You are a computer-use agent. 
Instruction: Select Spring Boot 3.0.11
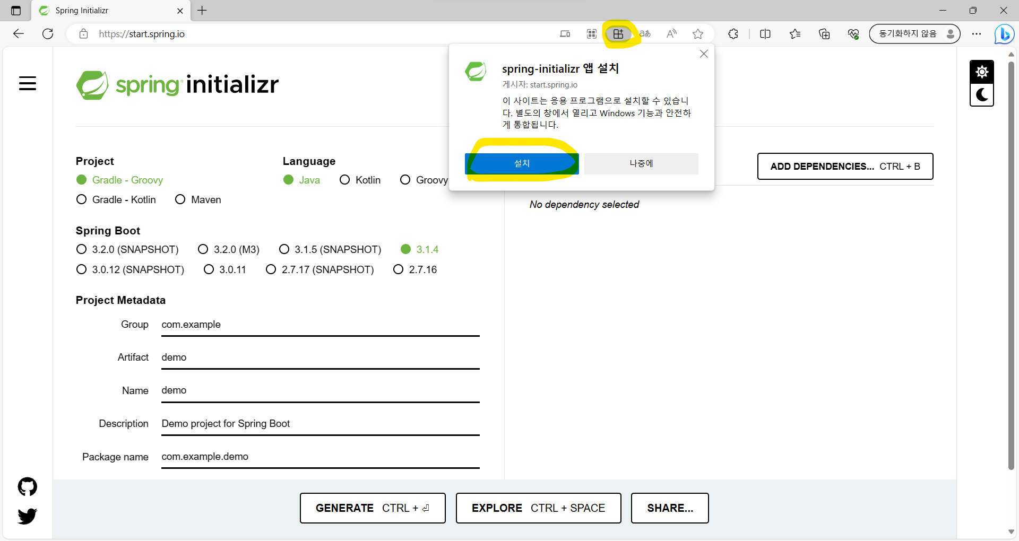tap(225, 269)
